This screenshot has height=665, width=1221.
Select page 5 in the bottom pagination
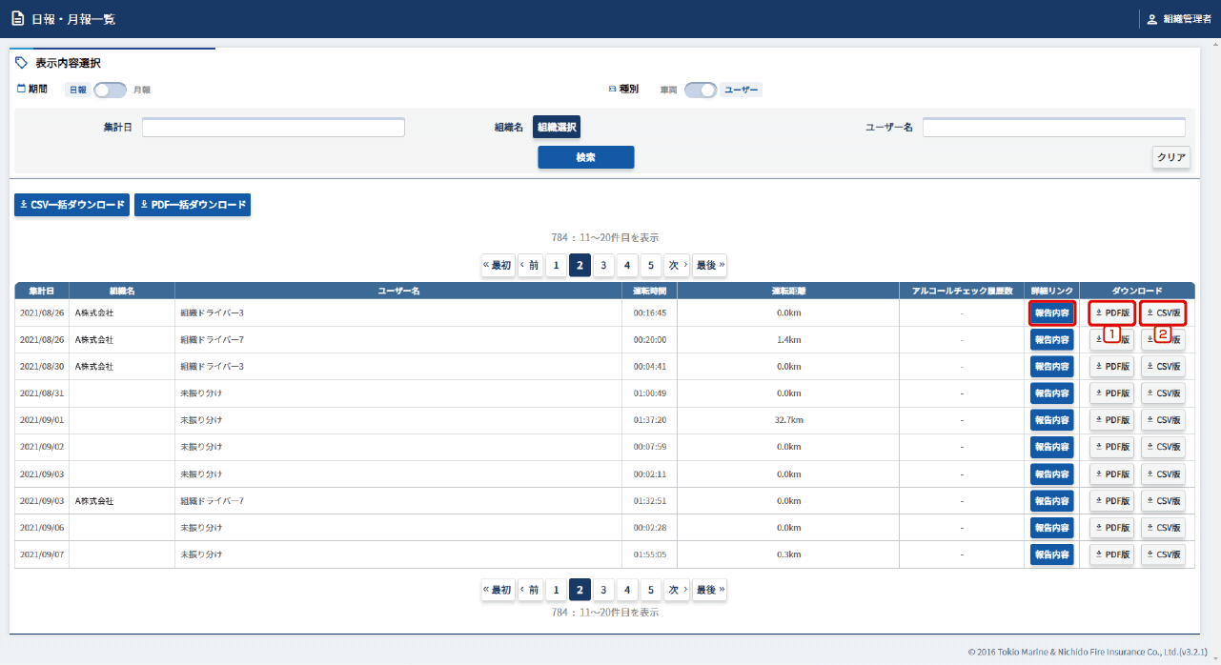point(650,590)
